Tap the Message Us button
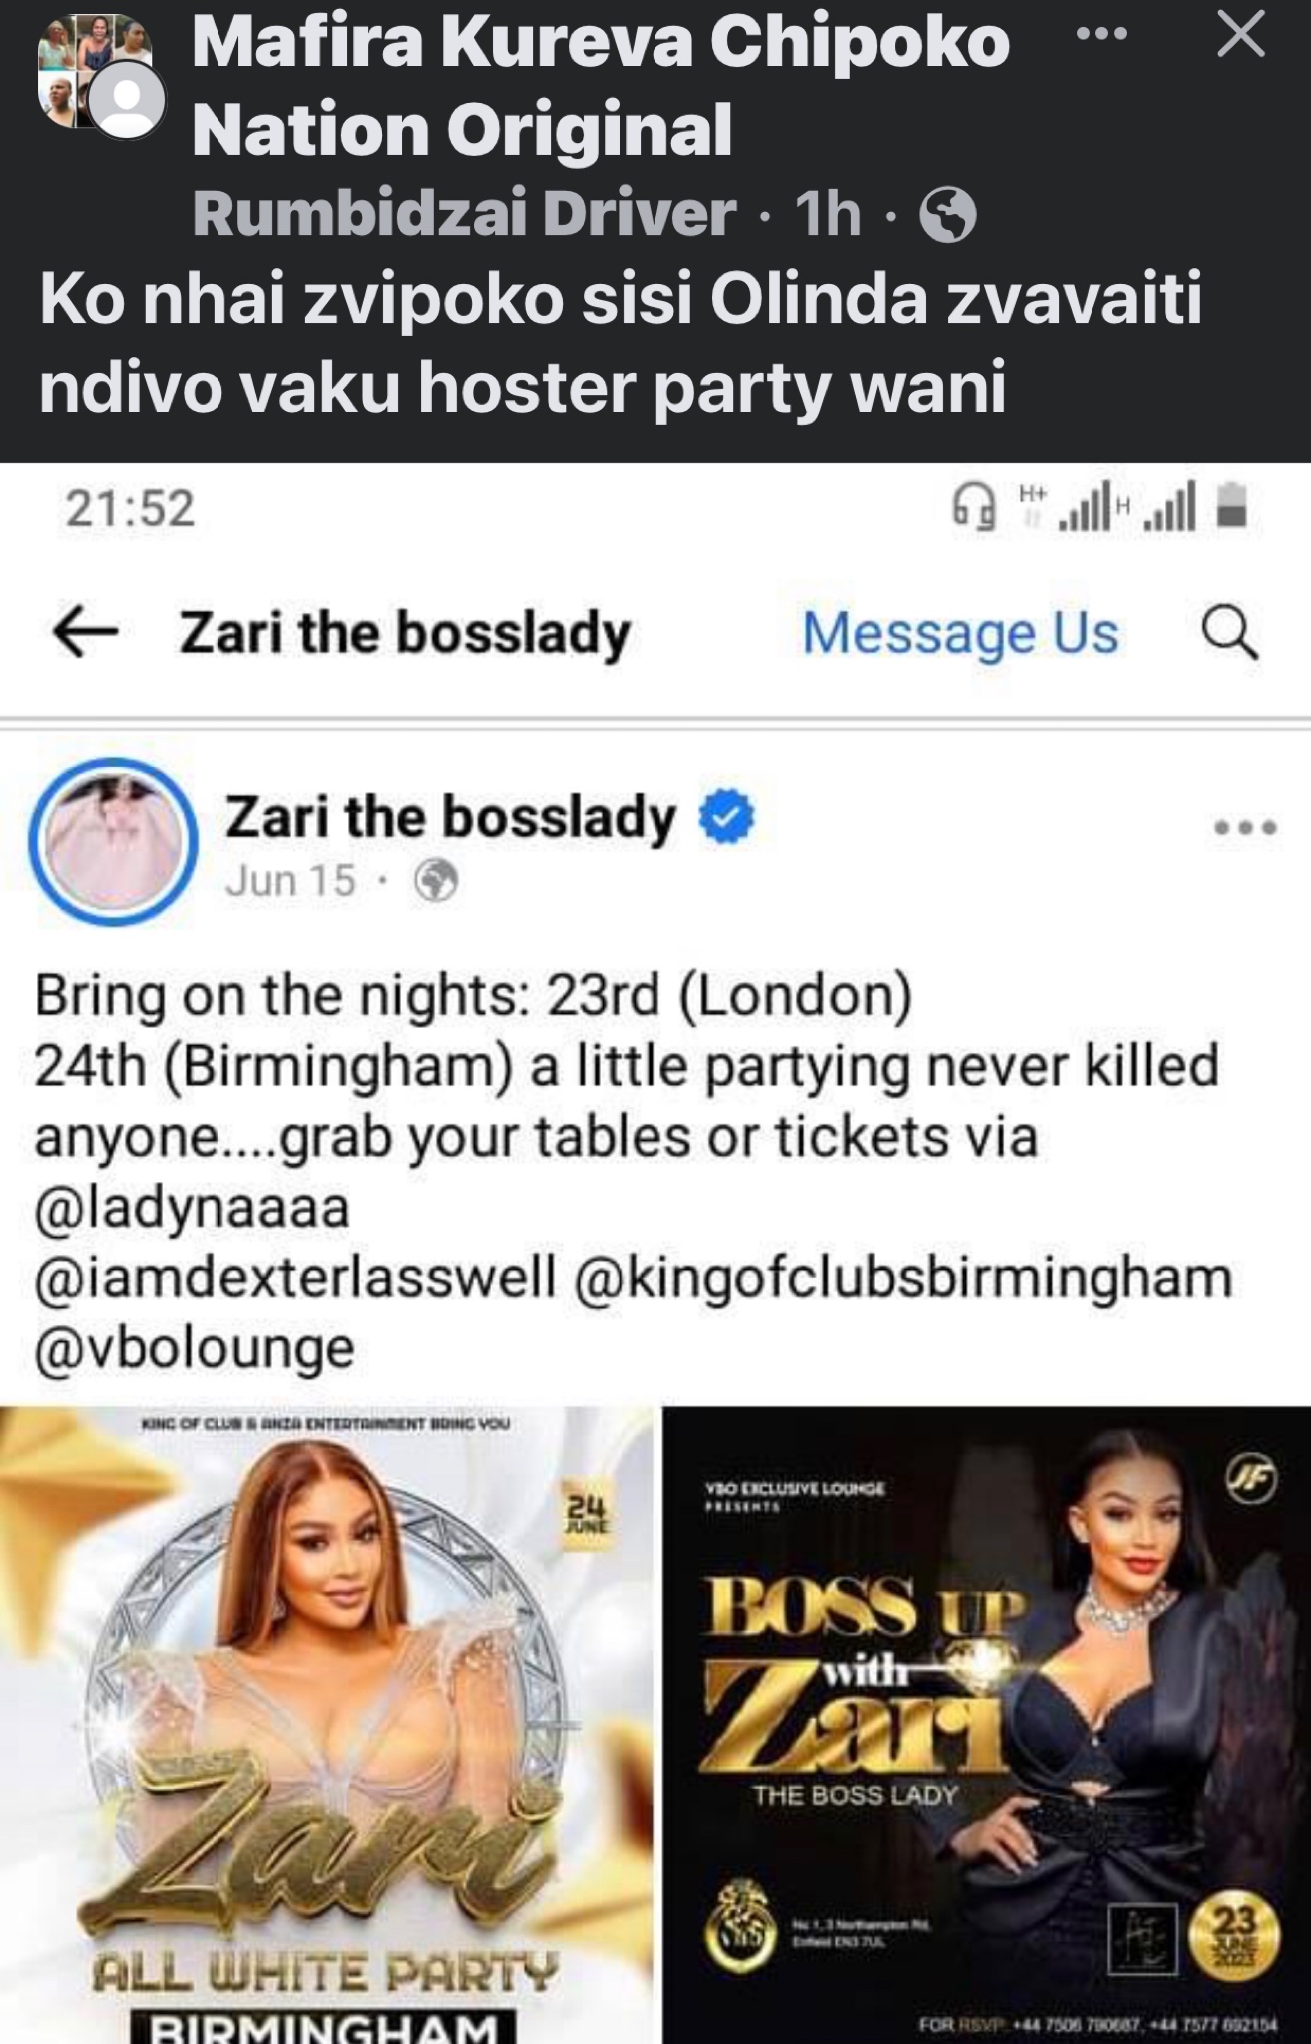Image resolution: width=1311 pixels, height=2044 pixels. click(x=961, y=633)
